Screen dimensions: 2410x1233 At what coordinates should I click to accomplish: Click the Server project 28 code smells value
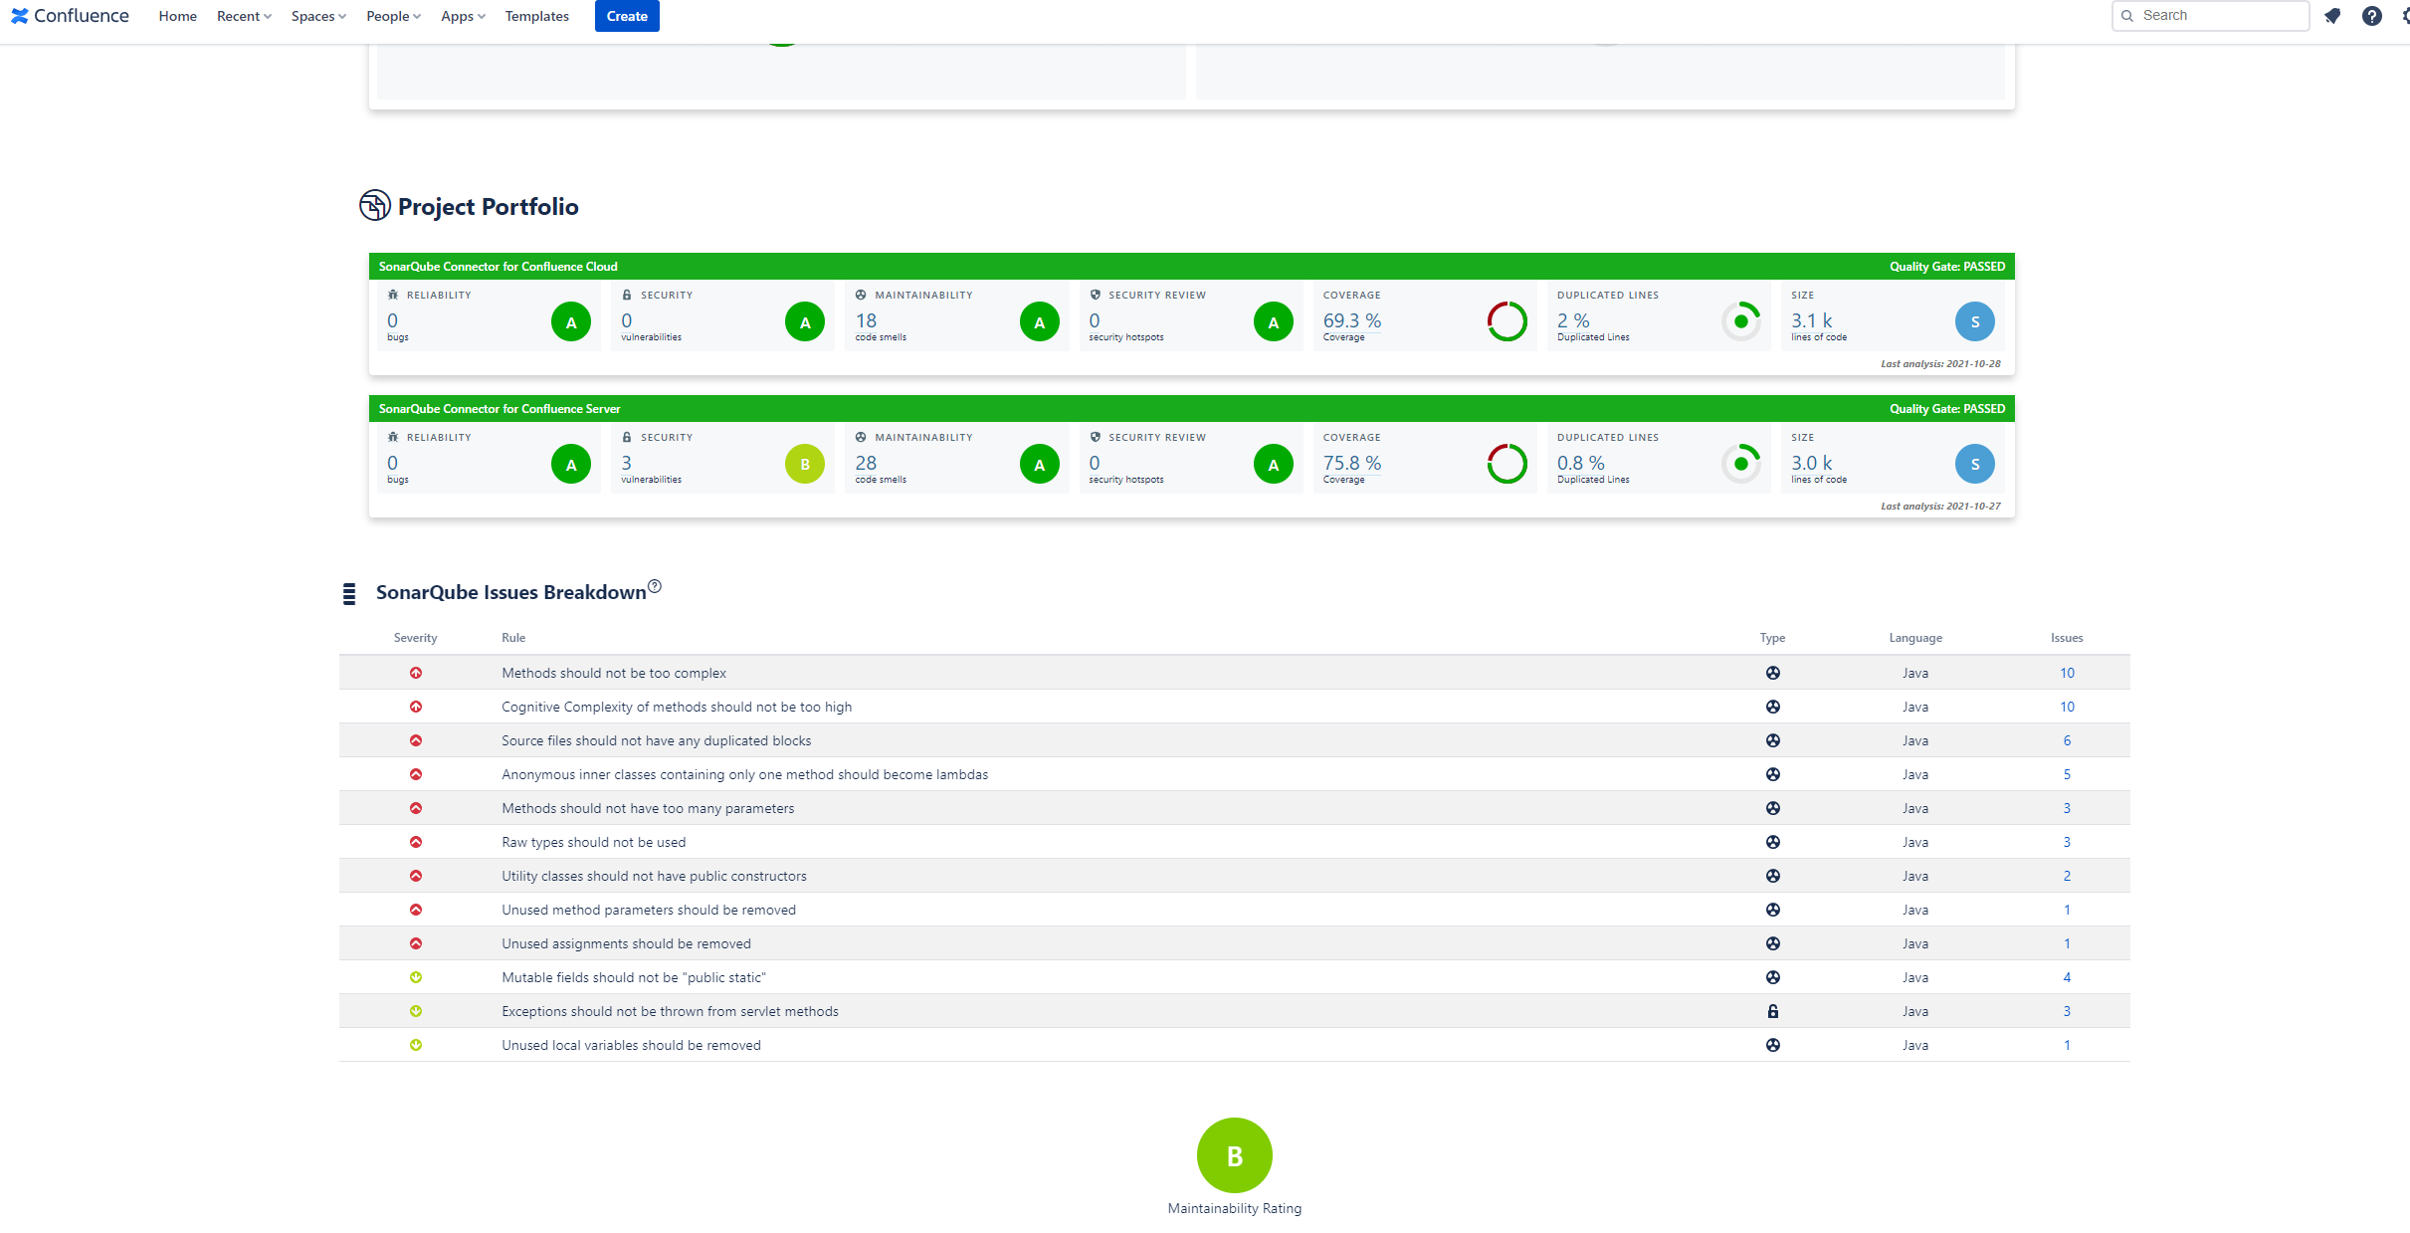click(866, 463)
